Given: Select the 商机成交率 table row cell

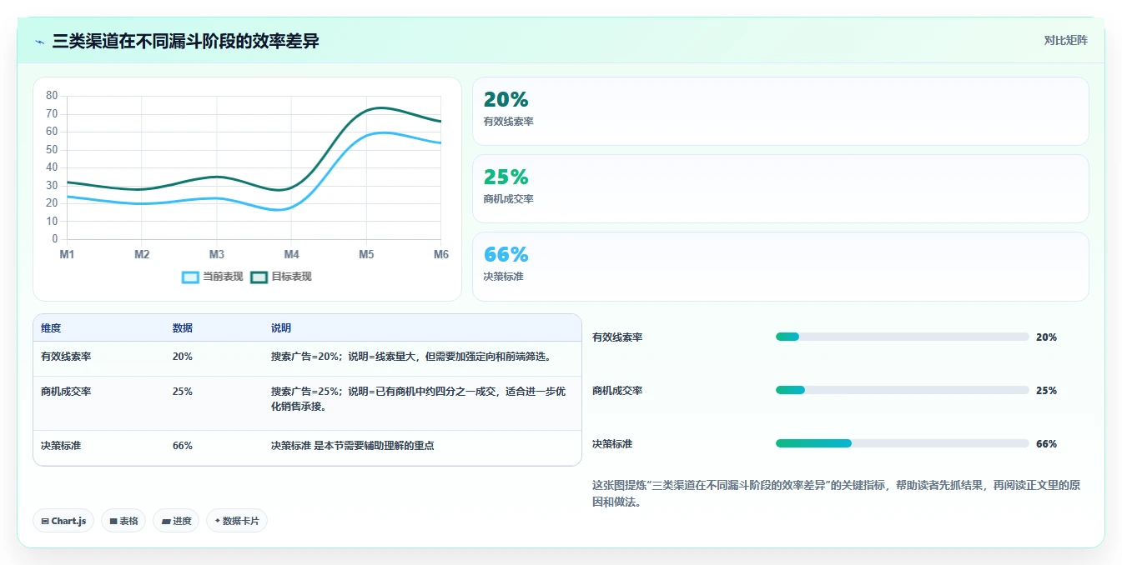Looking at the screenshot, I should 66,392.
